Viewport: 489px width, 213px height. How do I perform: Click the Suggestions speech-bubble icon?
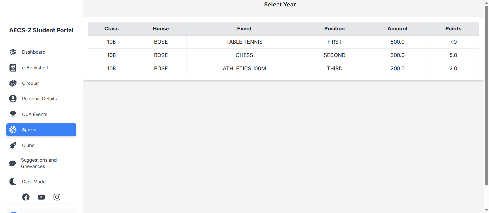13,163
